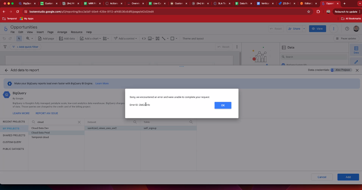Click REPORT AN ISSUE link
Viewport: 362px width, 190px height.
[47, 113]
